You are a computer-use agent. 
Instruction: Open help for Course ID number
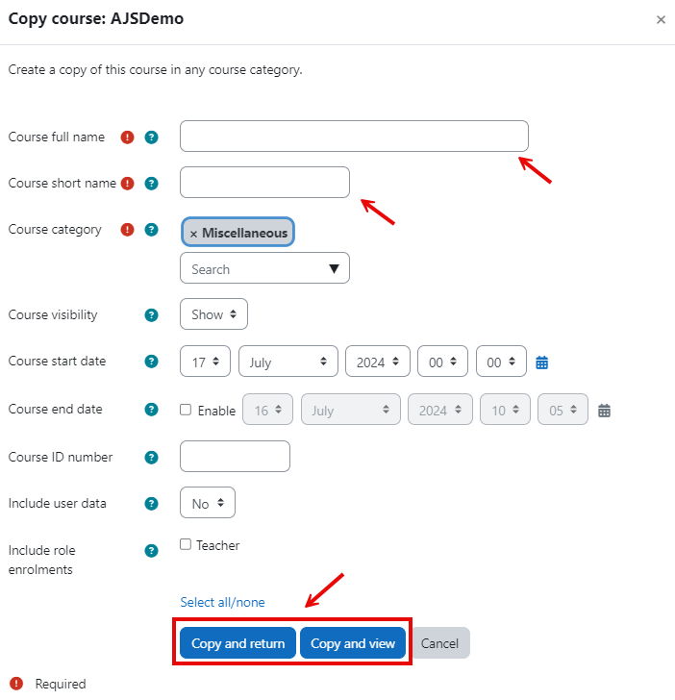click(151, 457)
